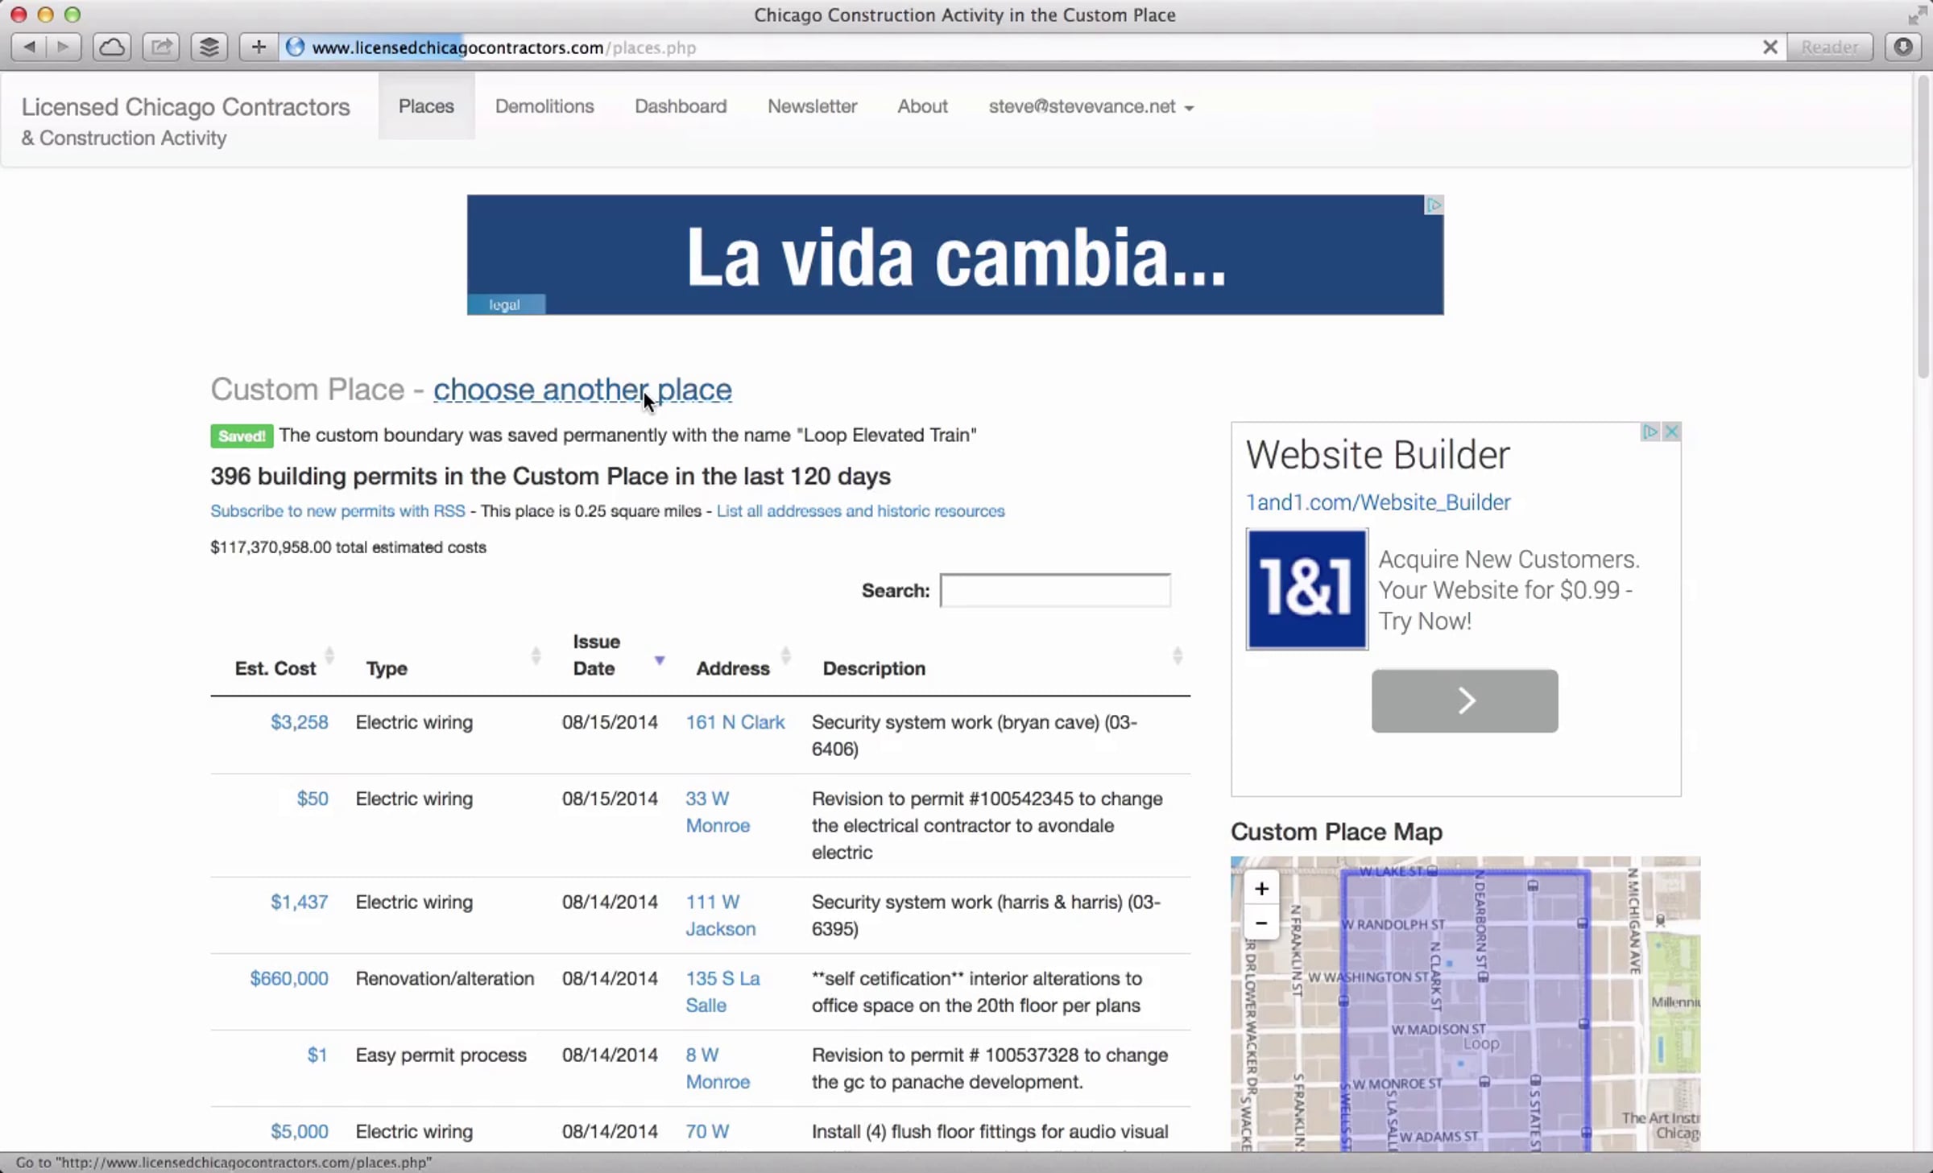Click the browser back arrow button
The image size is (1933, 1173).
(x=29, y=47)
